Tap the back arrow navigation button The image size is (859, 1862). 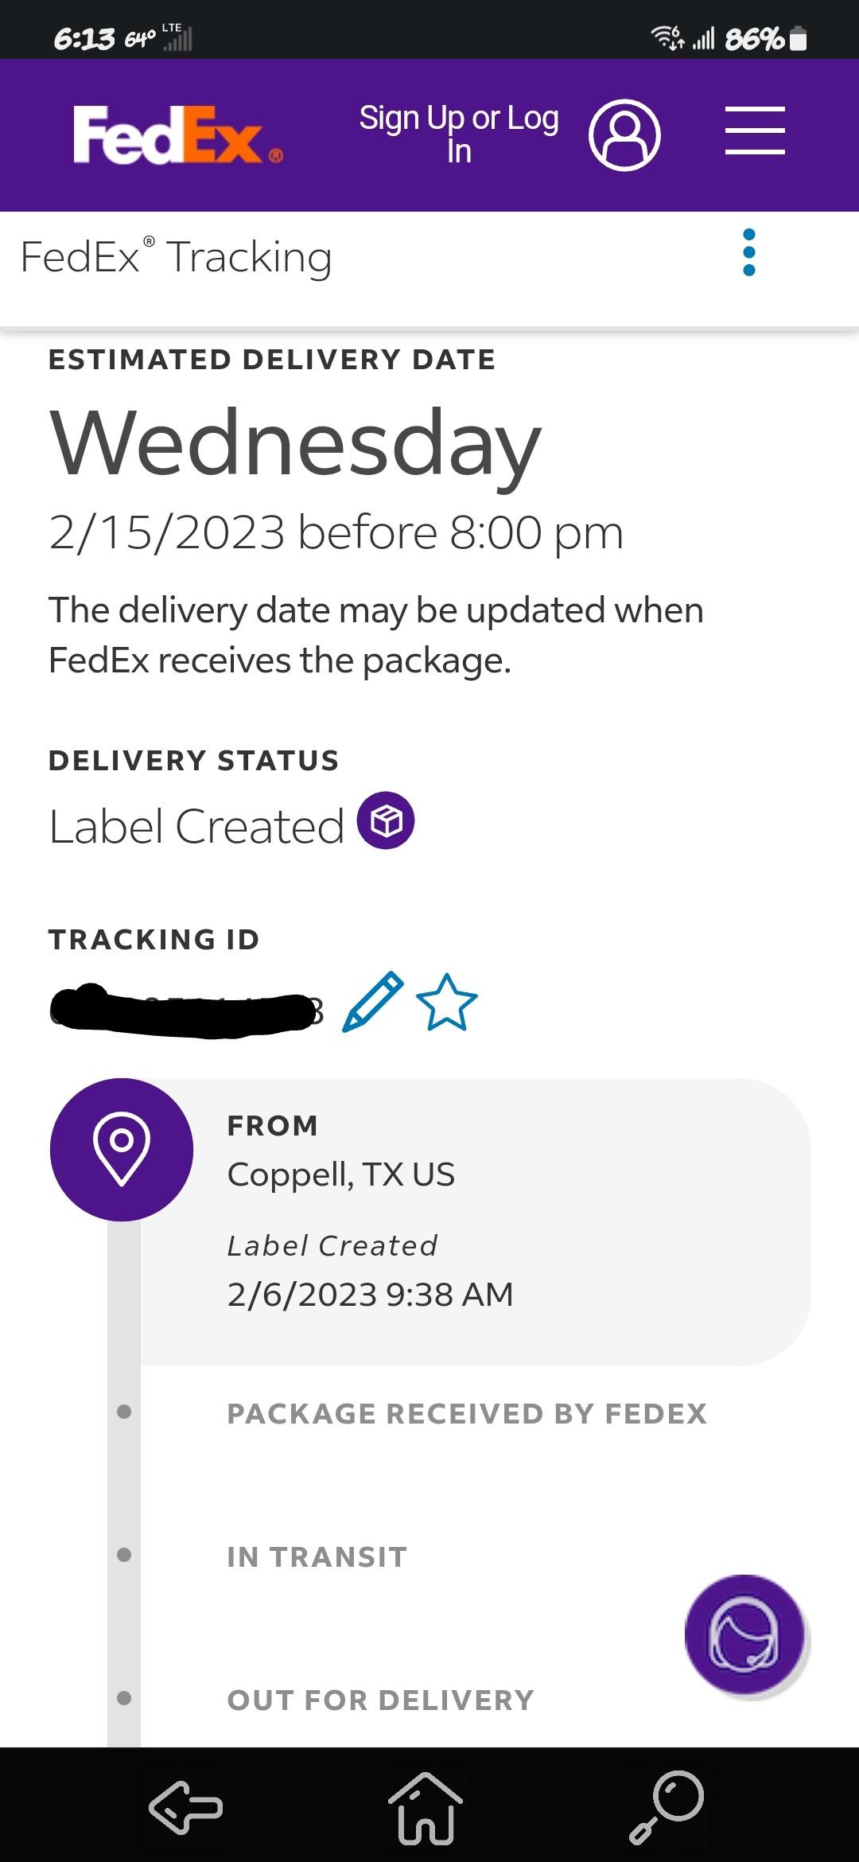click(x=186, y=1808)
